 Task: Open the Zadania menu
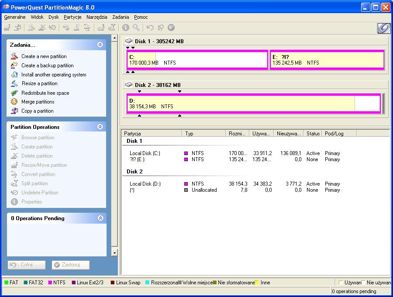pyautogui.click(x=121, y=17)
